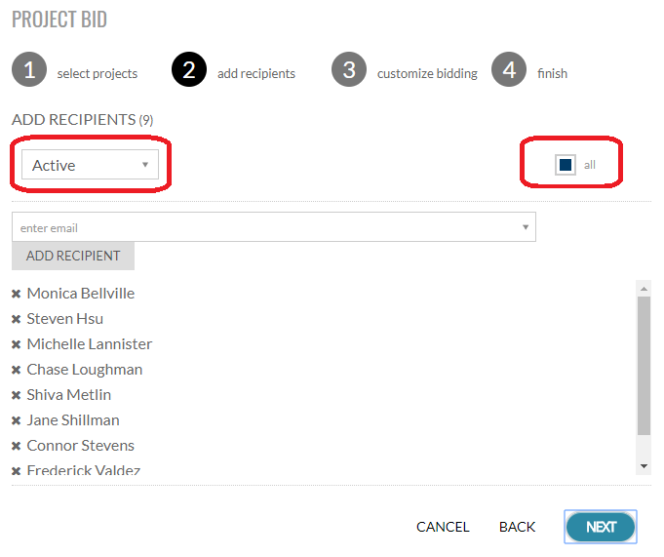
Task: Focus the enter email input field
Action: tap(263, 227)
